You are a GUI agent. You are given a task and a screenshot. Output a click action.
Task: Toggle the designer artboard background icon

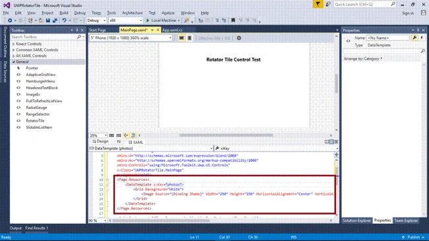[133, 135]
